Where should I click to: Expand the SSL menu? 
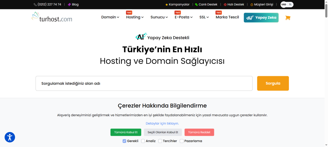tap(204, 17)
